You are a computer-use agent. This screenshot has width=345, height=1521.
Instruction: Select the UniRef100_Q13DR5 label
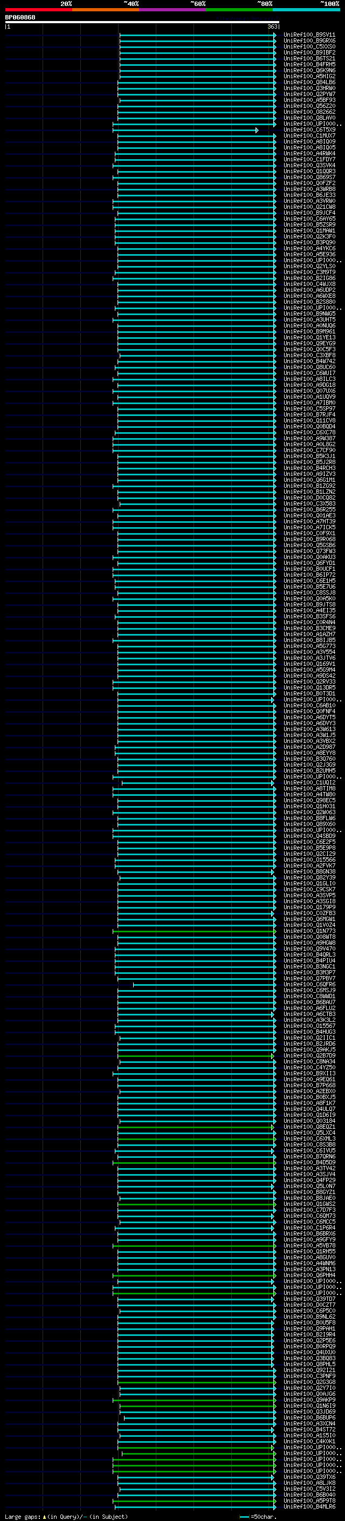click(309, 687)
